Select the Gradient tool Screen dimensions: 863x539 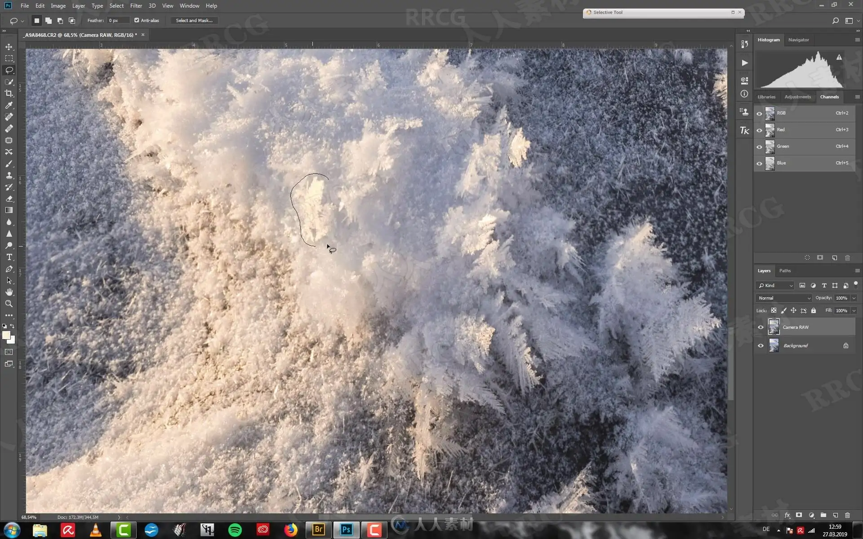(x=9, y=210)
